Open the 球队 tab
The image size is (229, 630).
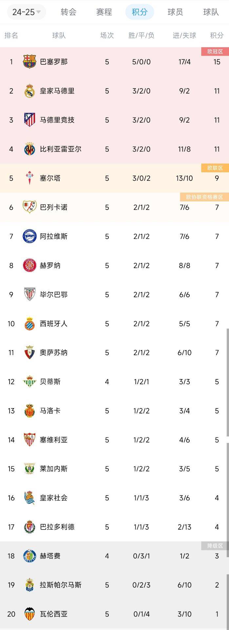coord(211,12)
